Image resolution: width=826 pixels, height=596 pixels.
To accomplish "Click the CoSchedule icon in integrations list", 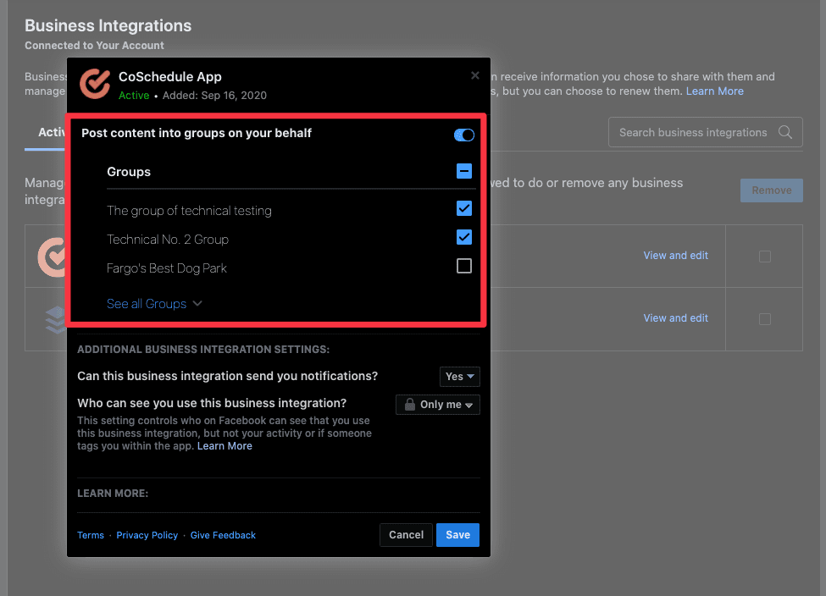I will [x=53, y=257].
